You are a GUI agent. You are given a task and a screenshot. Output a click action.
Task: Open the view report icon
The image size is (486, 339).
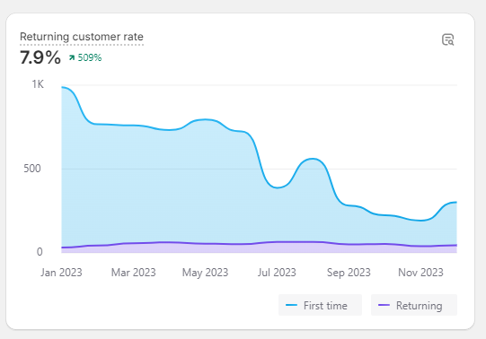(448, 39)
